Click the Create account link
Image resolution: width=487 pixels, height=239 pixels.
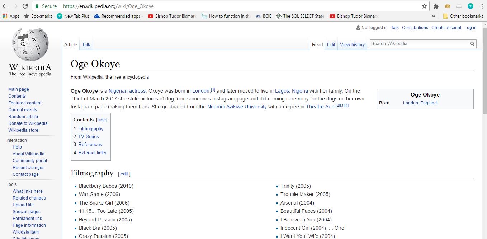click(446, 28)
